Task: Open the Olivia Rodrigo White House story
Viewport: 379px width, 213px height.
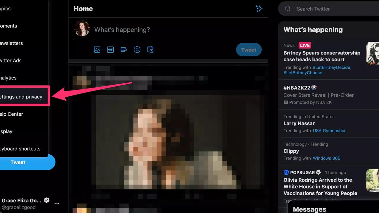Action: (320, 186)
